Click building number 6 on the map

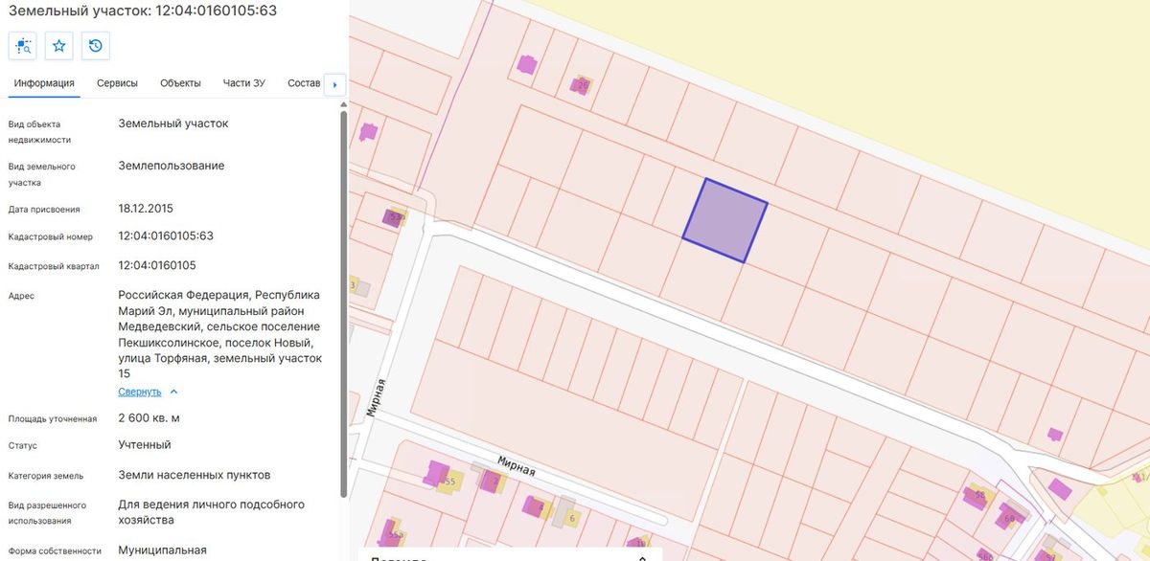tap(572, 519)
